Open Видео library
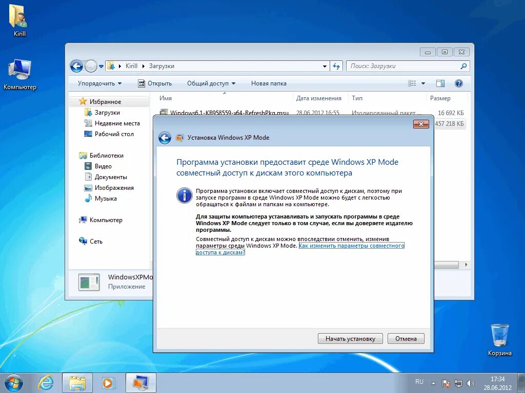 (x=103, y=166)
